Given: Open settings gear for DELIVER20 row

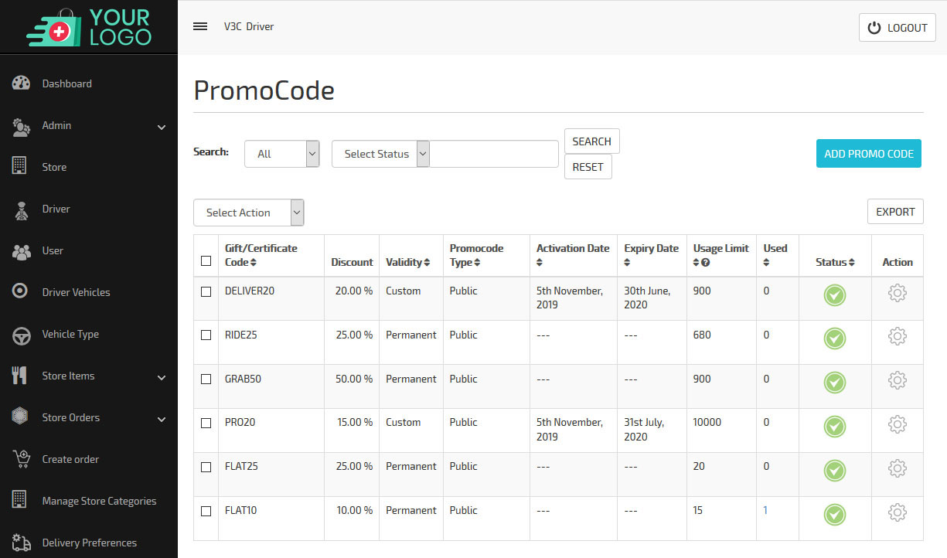Looking at the screenshot, I should click(897, 293).
